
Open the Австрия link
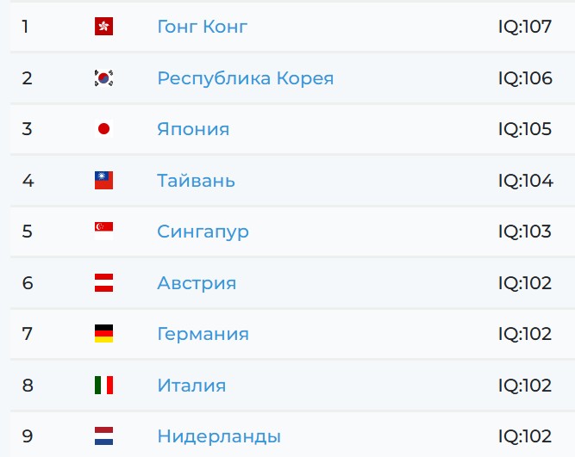(x=197, y=283)
